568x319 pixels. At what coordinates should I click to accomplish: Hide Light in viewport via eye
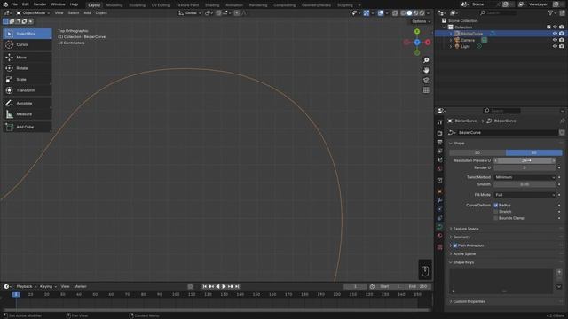(x=555, y=46)
